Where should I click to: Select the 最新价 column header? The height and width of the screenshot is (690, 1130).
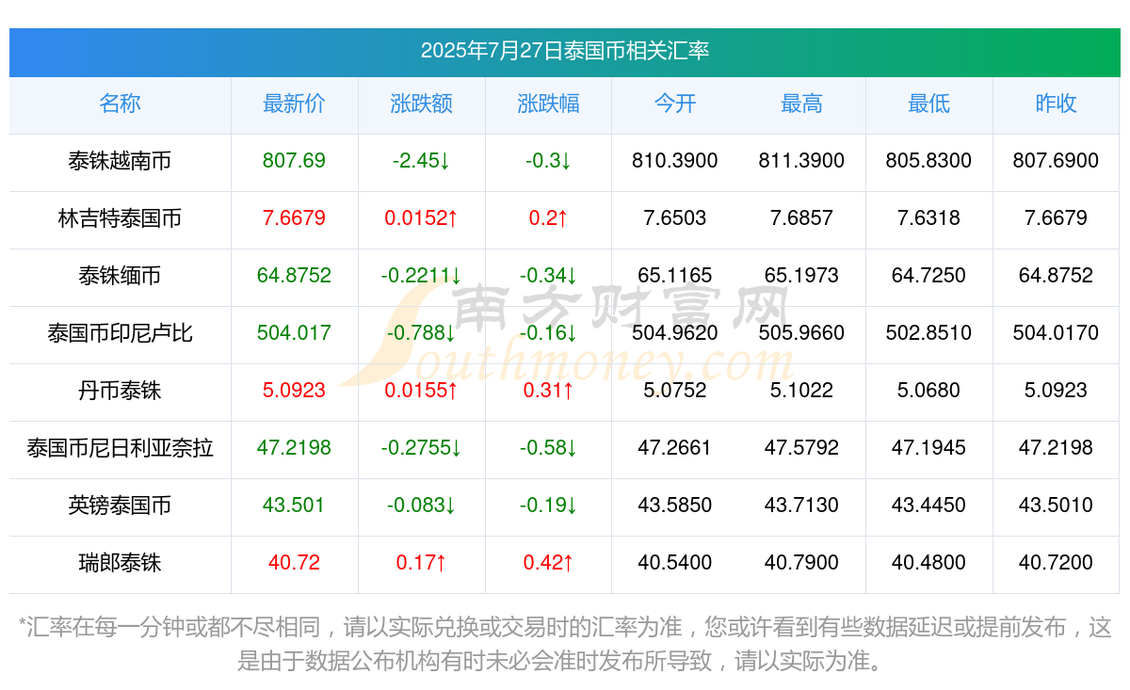[x=294, y=104]
